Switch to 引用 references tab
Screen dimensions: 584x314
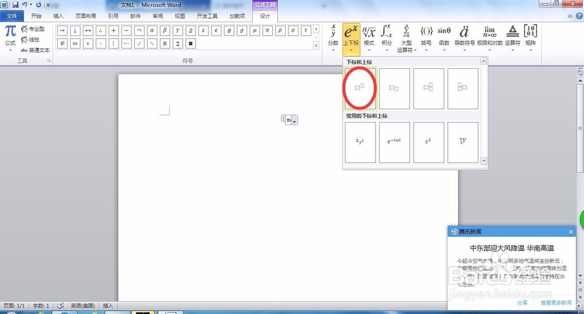tap(113, 16)
